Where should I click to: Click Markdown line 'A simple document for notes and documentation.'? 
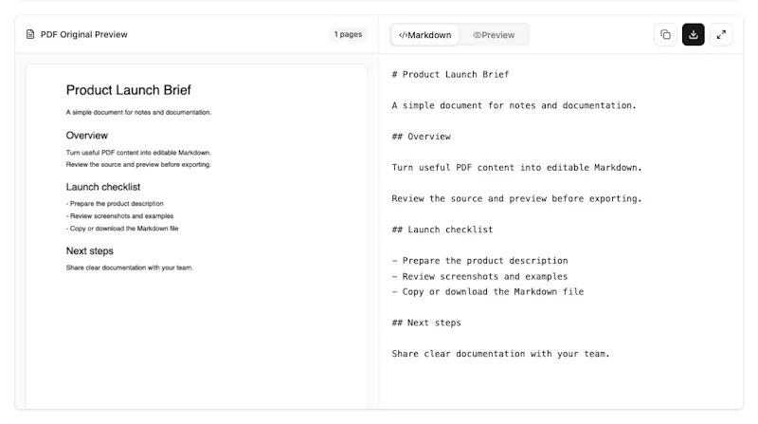(514, 105)
